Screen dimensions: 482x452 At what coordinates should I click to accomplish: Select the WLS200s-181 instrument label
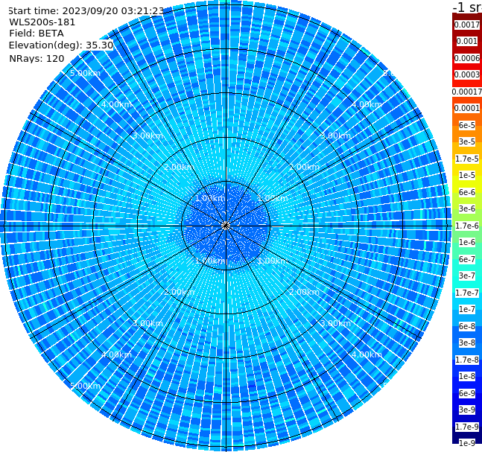click(x=42, y=22)
